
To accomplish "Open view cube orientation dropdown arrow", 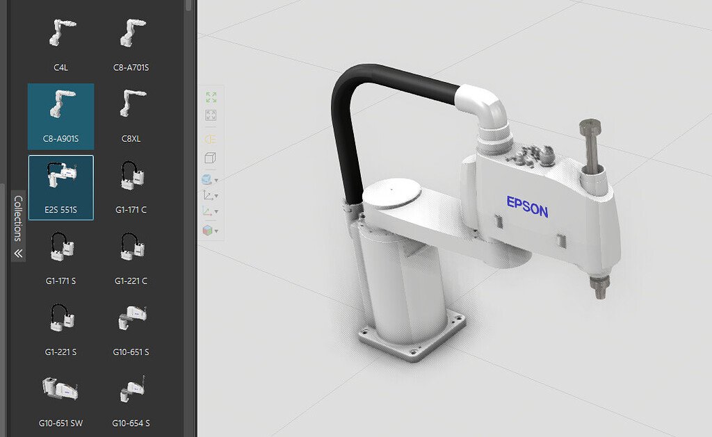I will point(216,231).
